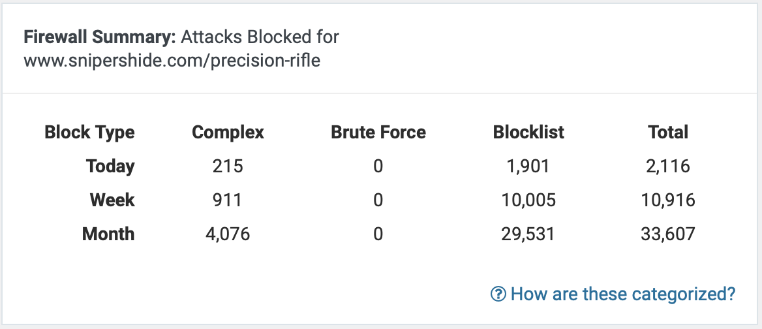Click the Complex column header
Image resolution: width=762 pixels, height=329 pixels.
(x=228, y=133)
